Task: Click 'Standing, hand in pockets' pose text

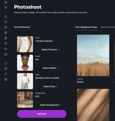Action: pyautogui.click(x=47, y=78)
